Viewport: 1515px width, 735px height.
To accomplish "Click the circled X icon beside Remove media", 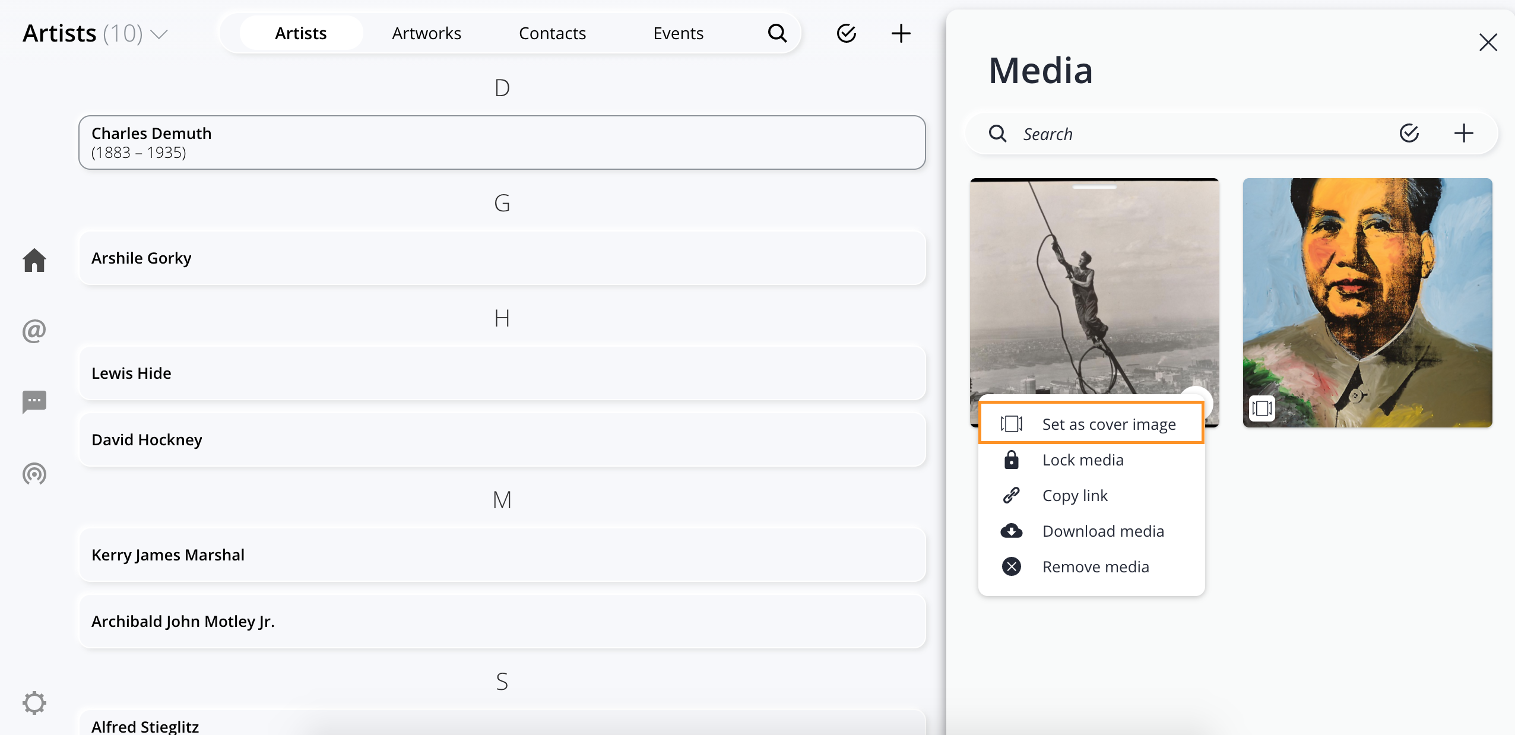I will coord(1011,567).
